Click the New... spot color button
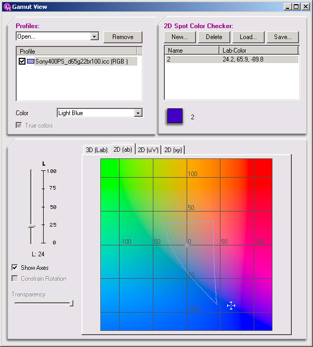Screen dimensions: 313x347 click(x=179, y=37)
